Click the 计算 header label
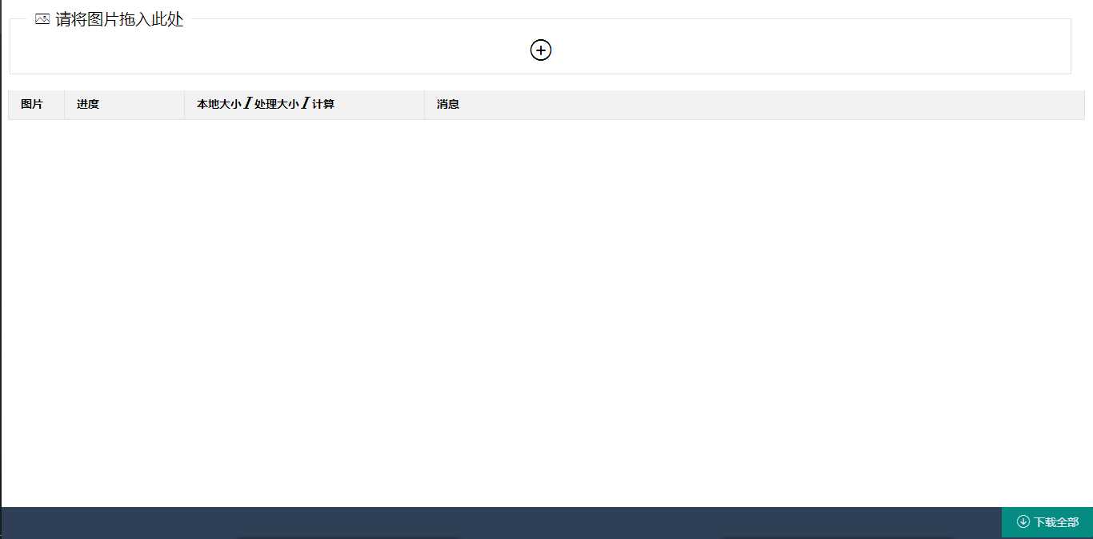1093x539 pixels. tap(323, 104)
